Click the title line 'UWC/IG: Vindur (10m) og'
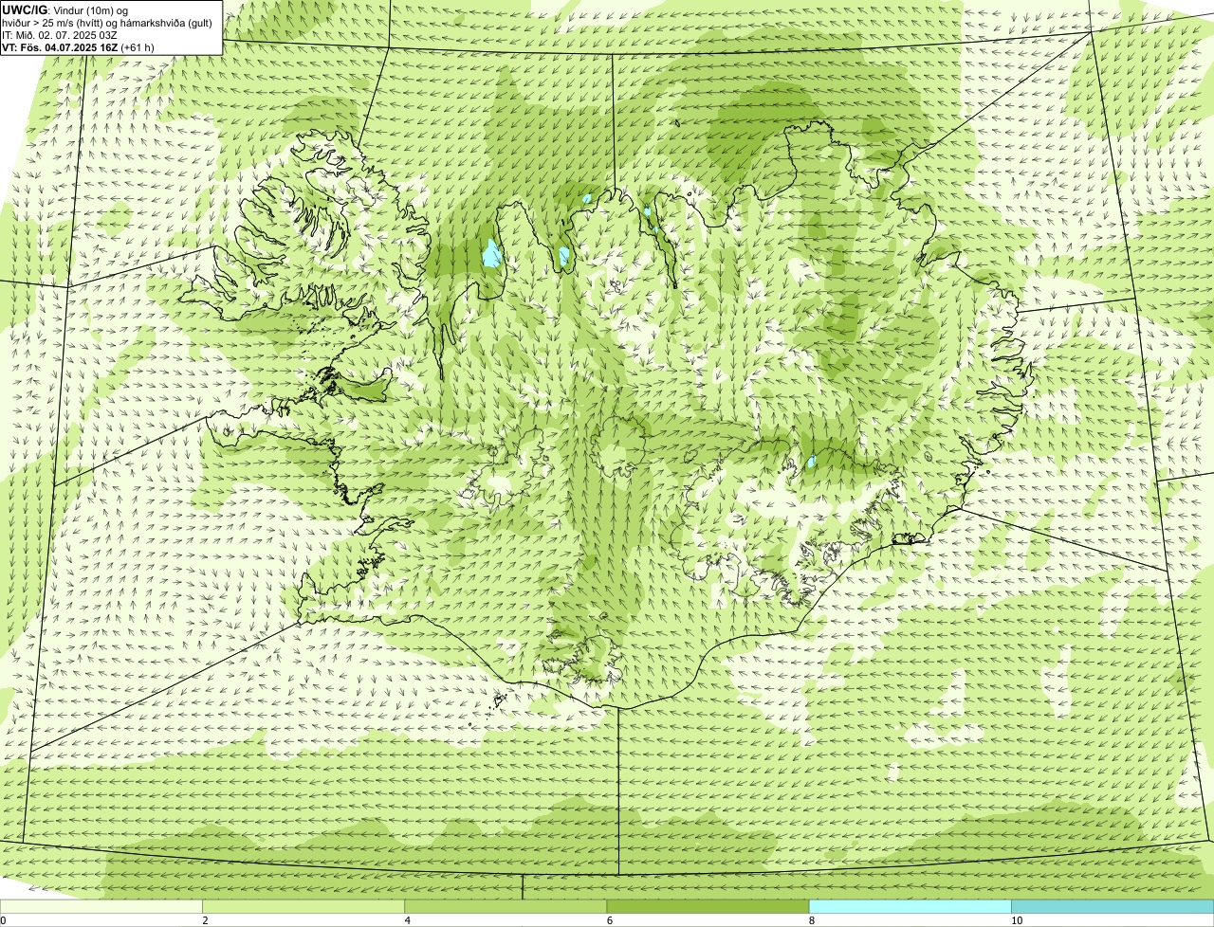The image size is (1214, 927). click(65, 10)
